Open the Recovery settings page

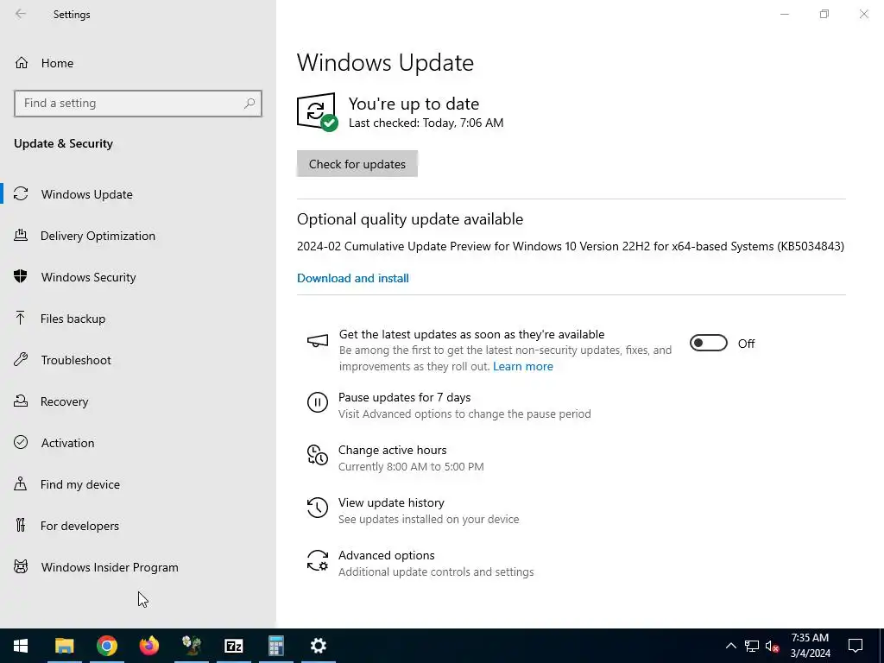tap(138, 401)
